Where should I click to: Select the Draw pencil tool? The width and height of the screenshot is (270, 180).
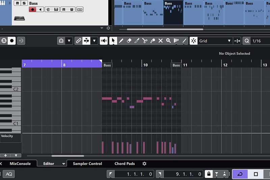[121, 41]
